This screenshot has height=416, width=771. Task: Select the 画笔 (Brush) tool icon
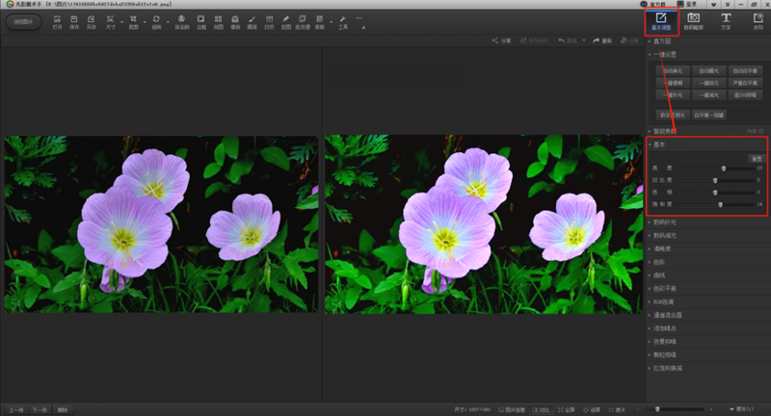(251, 21)
